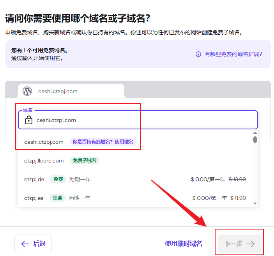This screenshot has width=274, height=256.
Task: Choose the ctzpj.llcure.com free subdomain option
Action: click(x=44, y=161)
